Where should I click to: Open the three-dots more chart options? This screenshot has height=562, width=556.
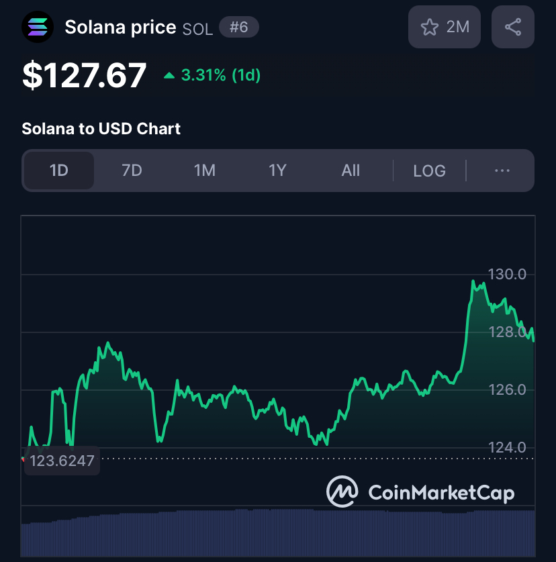tap(502, 171)
